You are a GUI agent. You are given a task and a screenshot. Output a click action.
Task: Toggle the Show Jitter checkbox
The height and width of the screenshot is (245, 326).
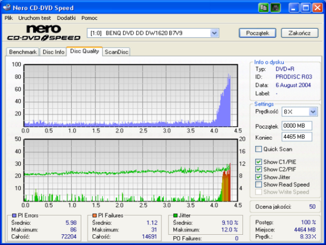click(258, 177)
